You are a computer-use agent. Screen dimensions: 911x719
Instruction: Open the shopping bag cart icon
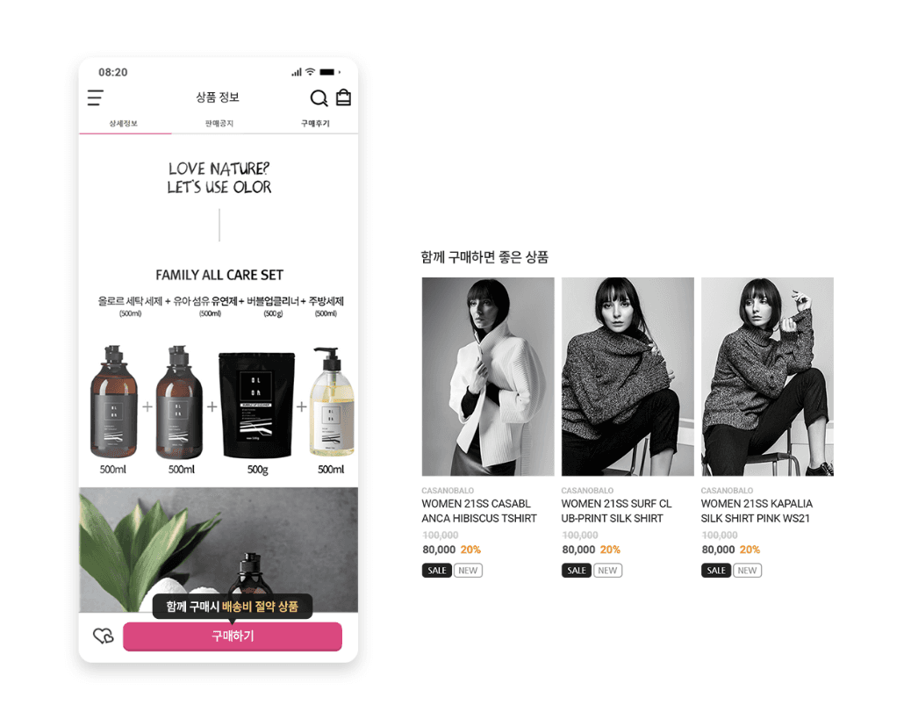[343, 97]
